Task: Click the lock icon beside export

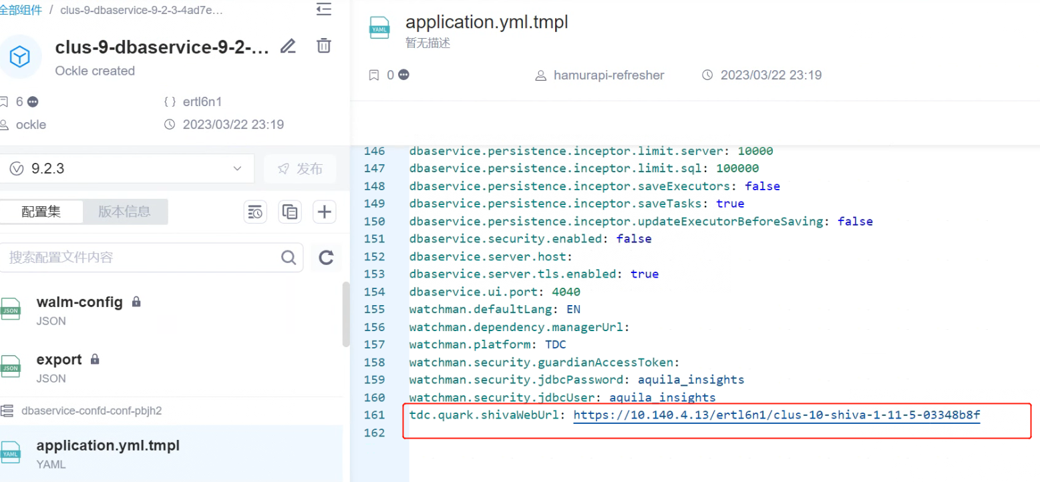Action: [x=95, y=359]
